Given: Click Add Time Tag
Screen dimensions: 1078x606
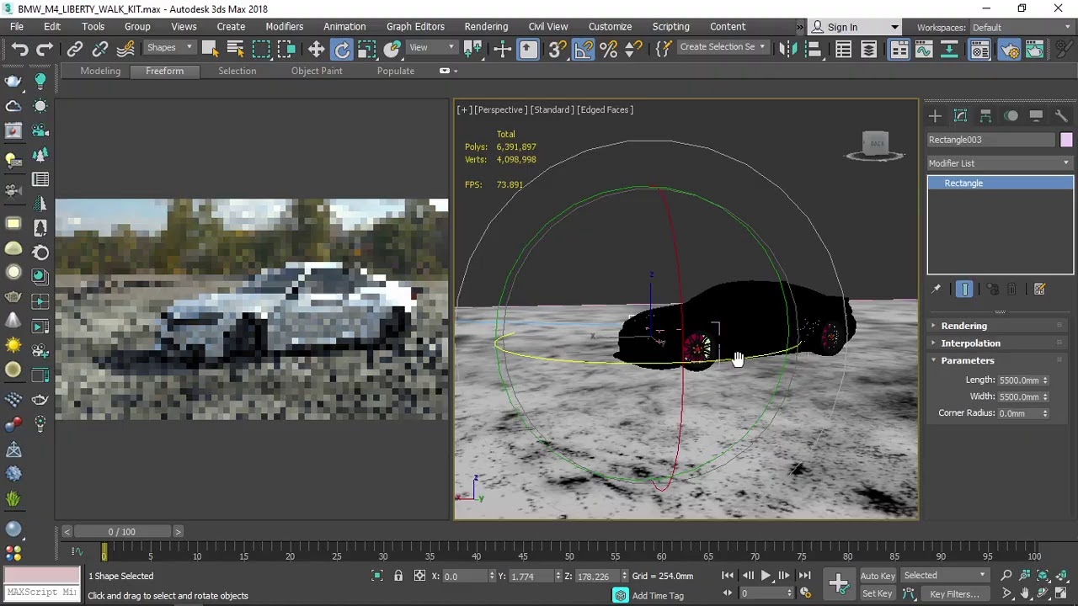Looking at the screenshot, I should click(x=658, y=596).
